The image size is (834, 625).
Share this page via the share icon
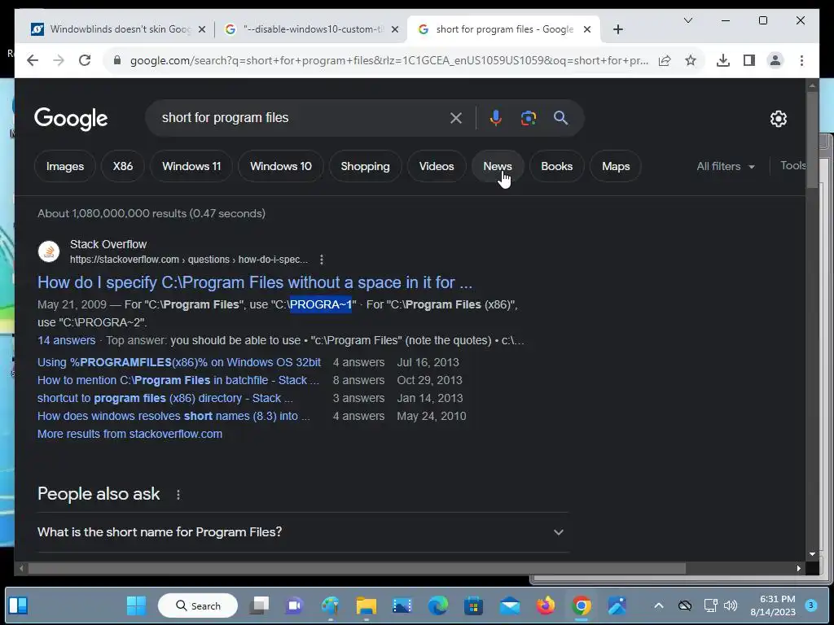[x=665, y=60]
